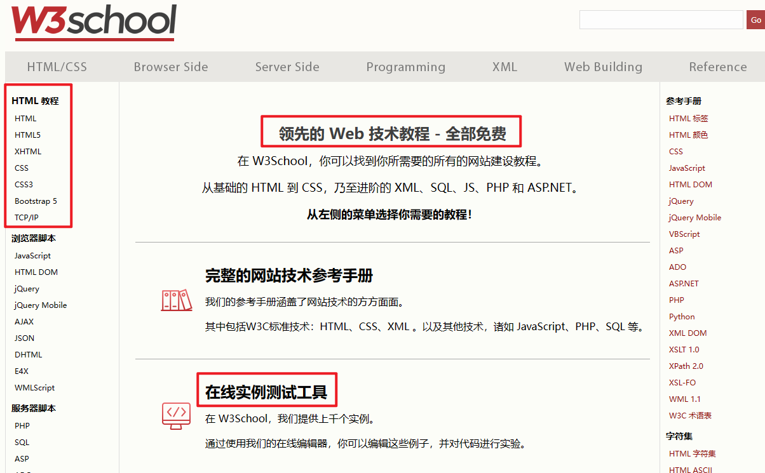765x473 pixels.
Task: Open the TCP/IP tutorial
Action: 27,217
